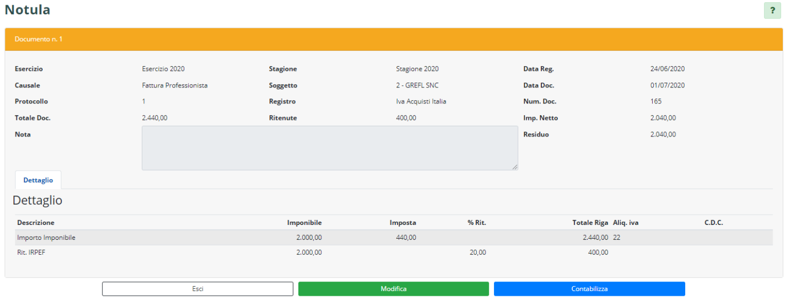This screenshot has width=787, height=307.
Task: Focus the Nota text area
Action: [329, 148]
